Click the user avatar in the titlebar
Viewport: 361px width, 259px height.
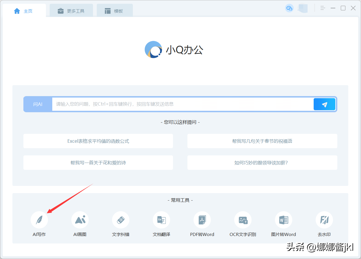(x=302, y=8)
